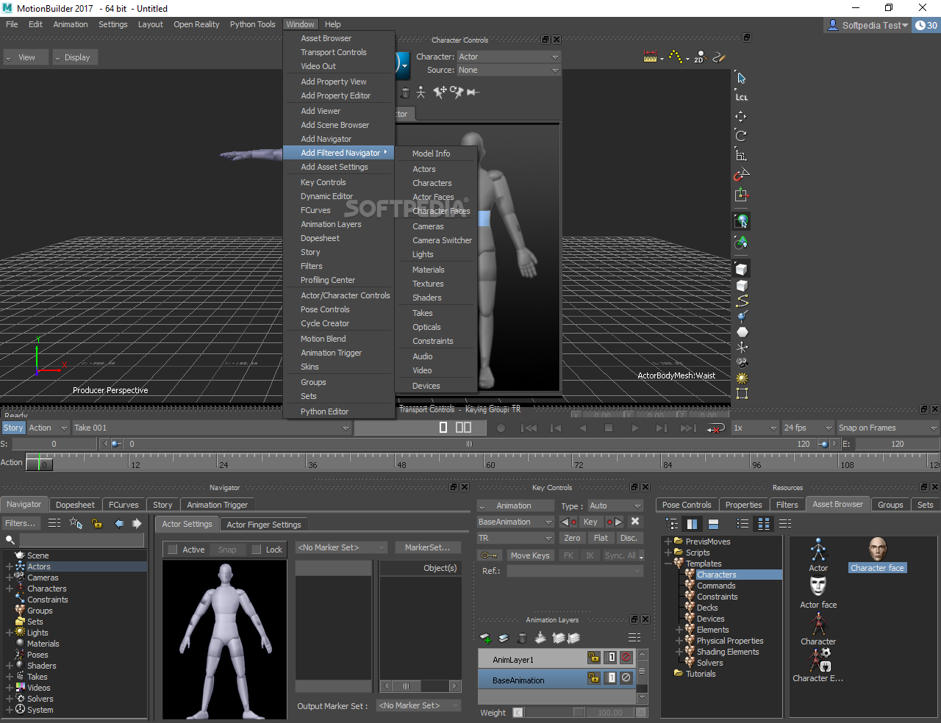Click the Zero button in Key Controls
The height and width of the screenshot is (723, 941).
572,538
